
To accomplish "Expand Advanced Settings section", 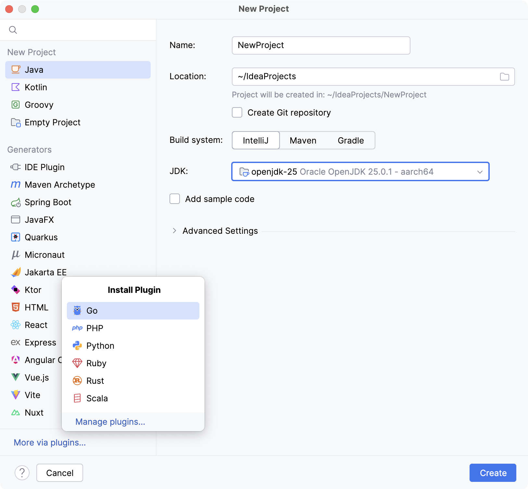I will pyautogui.click(x=175, y=231).
